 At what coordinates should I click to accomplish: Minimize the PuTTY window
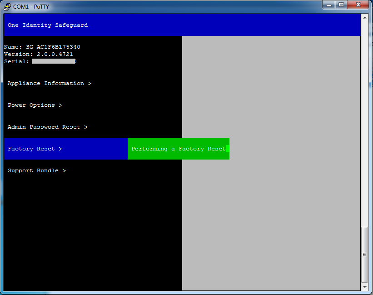click(329, 5)
